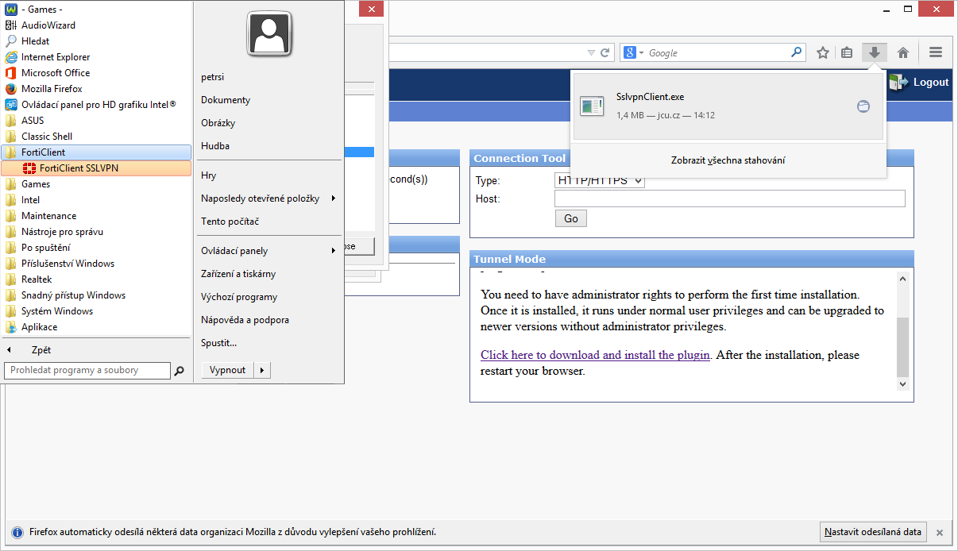This screenshot has width=958, height=551.
Task: Click the Tunnel Mode scrollbar down arrow
Action: [x=902, y=384]
